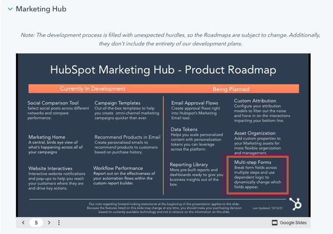Go to the previous slide arrow

pyautogui.click(x=23, y=222)
